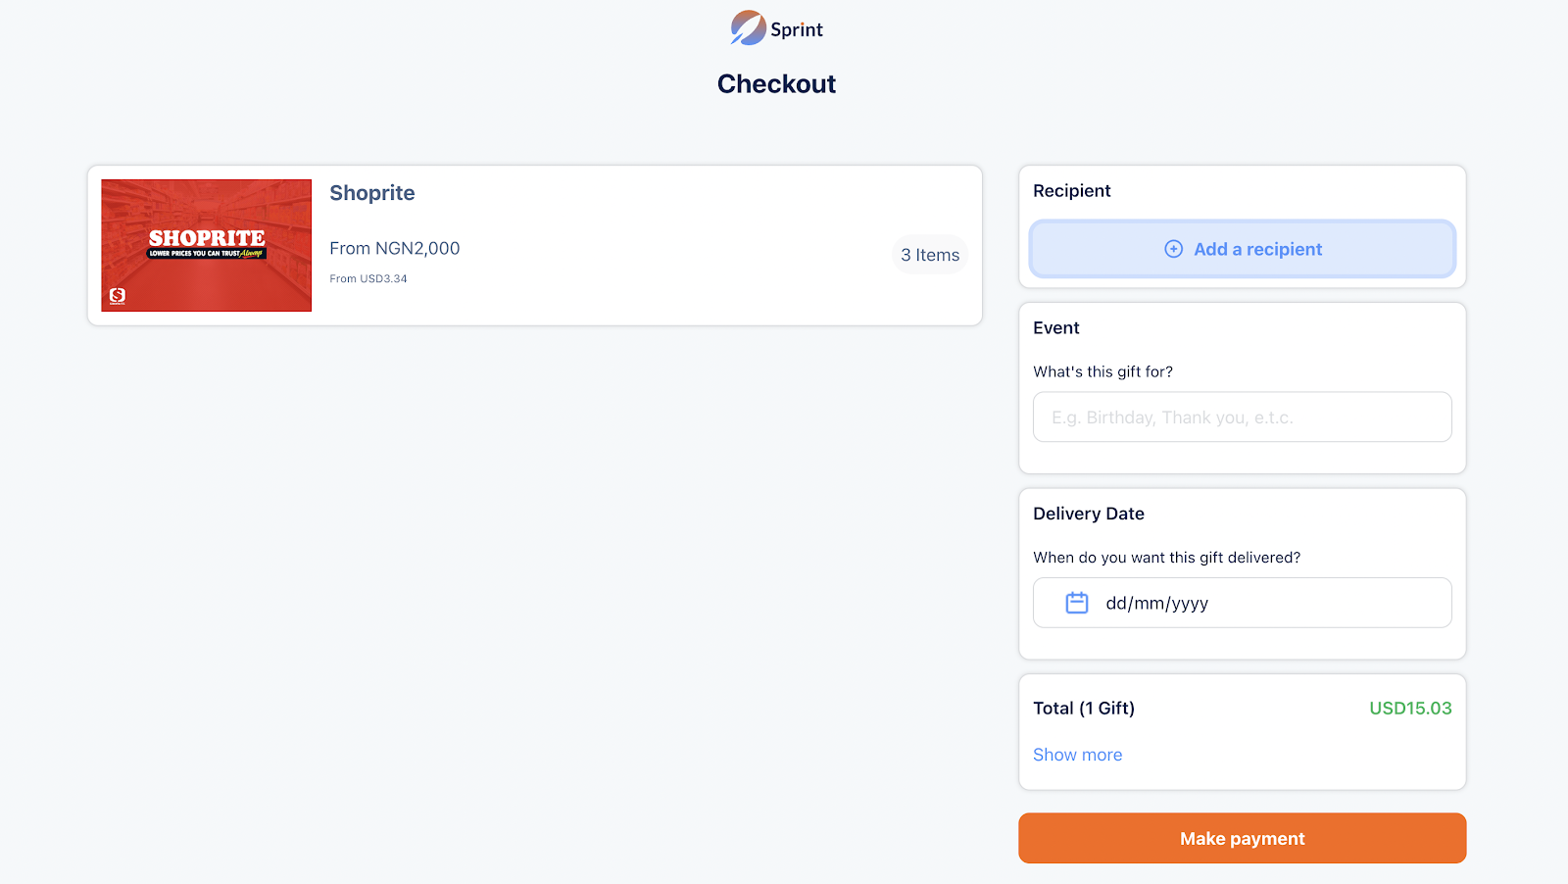Expand the total with Show more
1568x884 pixels.
coord(1077,755)
